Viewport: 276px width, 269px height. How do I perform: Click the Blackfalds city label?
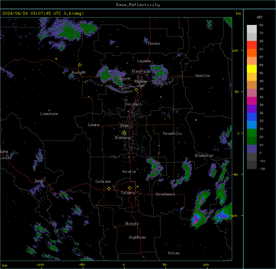(x=141, y=71)
